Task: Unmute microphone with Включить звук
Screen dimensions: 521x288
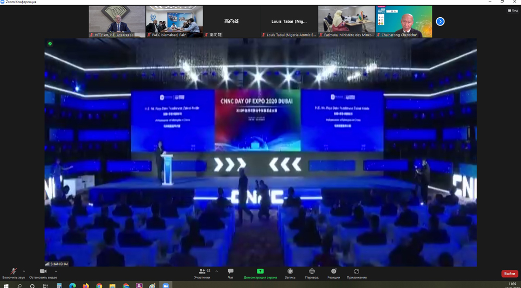Action: (14, 274)
